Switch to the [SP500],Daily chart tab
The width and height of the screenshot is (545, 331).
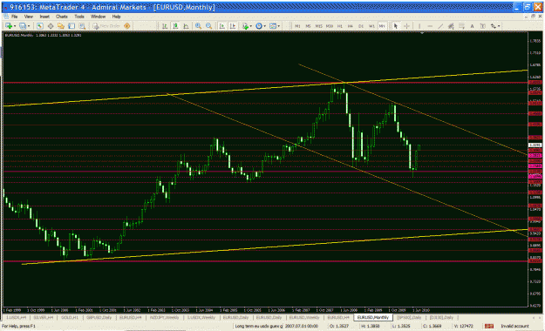pos(409,317)
